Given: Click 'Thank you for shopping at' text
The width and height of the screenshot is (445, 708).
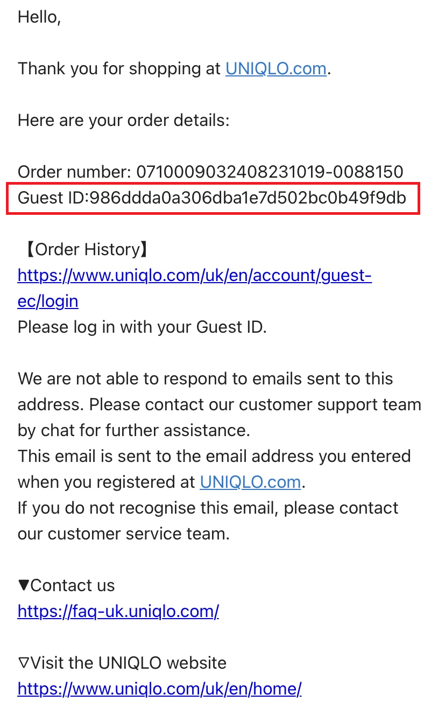Looking at the screenshot, I should pos(119,69).
